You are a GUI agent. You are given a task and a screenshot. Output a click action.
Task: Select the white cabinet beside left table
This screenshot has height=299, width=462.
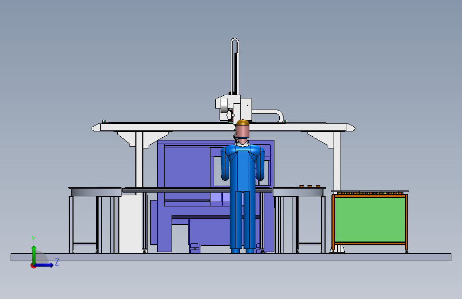(131, 223)
